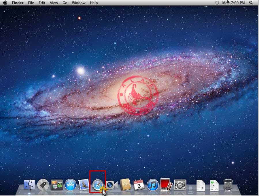Screen dimensions: 259x196
Task: Open the first document stack in Dock
Action: [x=201, y=185]
